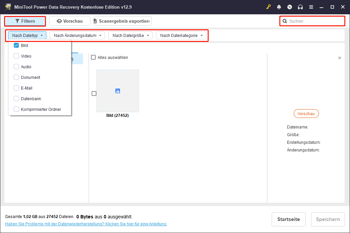
Task: Click the Bild (27452) label
Action: (x=117, y=116)
